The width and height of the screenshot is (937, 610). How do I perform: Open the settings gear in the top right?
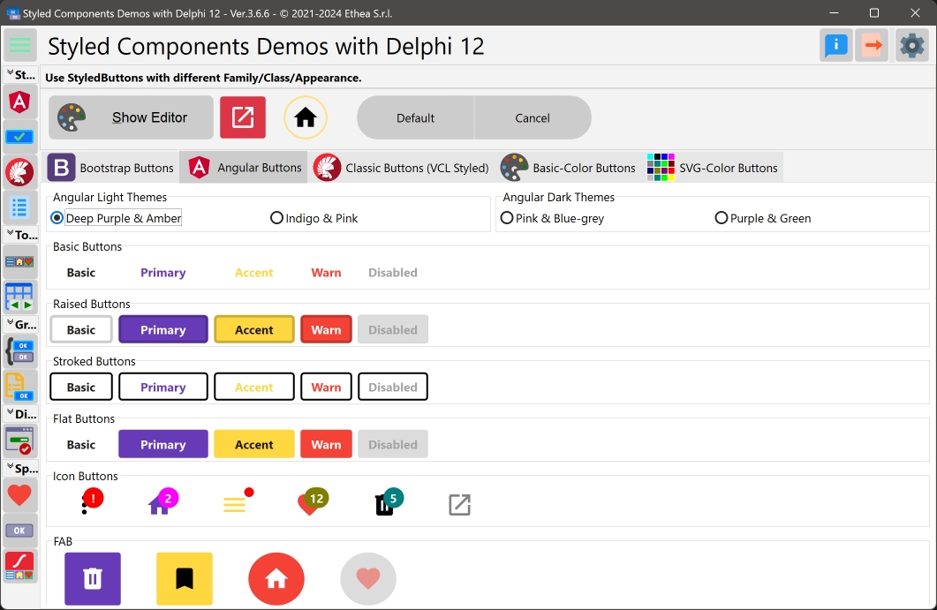(912, 45)
